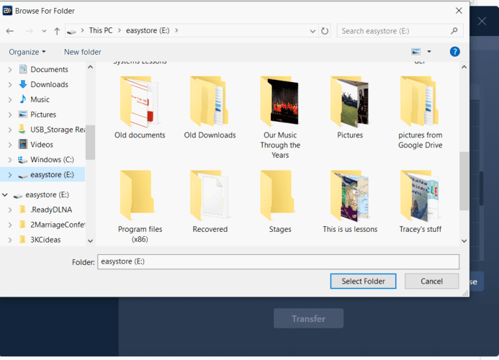Select pictures from Google Drive folder
Viewport: 499px width, 360px height.
(x=420, y=112)
